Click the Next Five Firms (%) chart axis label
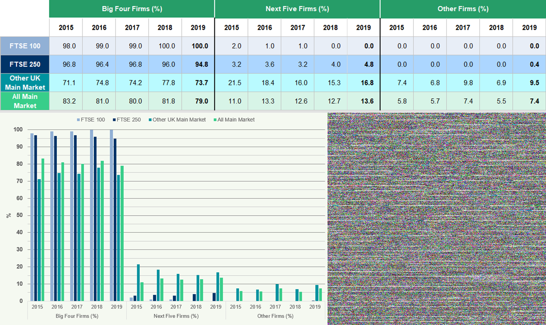This screenshot has height=325, width=546. (176, 316)
